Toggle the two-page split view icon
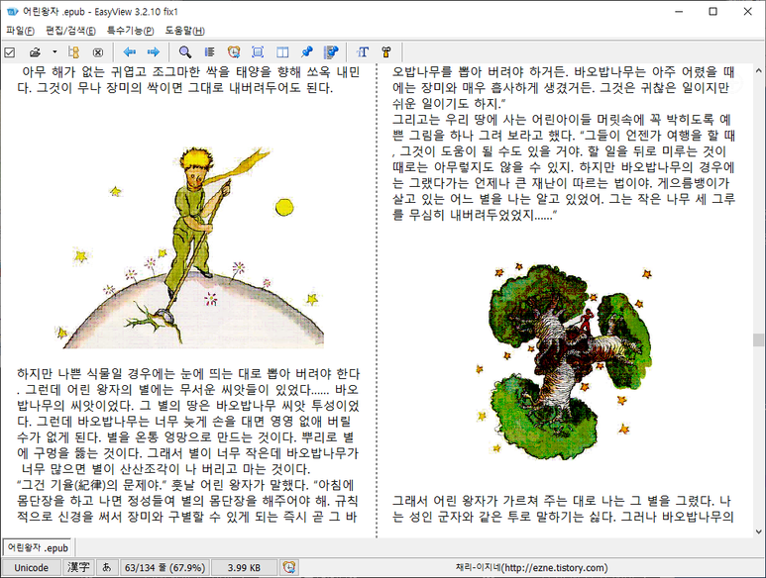This screenshot has width=766, height=578. point(282,51)
